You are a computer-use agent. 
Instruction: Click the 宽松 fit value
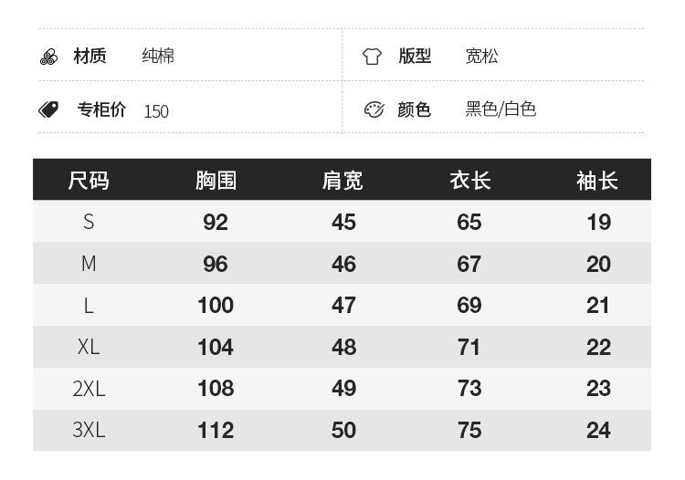click(x=482, y=57)
